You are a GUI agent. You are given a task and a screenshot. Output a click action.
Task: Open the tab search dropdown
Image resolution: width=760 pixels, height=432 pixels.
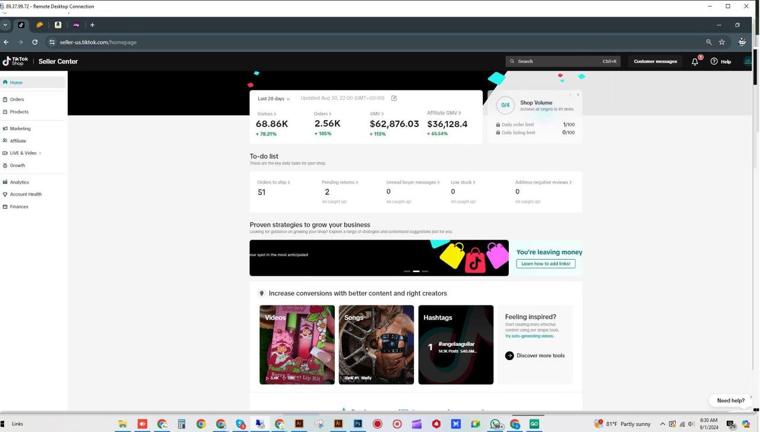coord(5,25)
